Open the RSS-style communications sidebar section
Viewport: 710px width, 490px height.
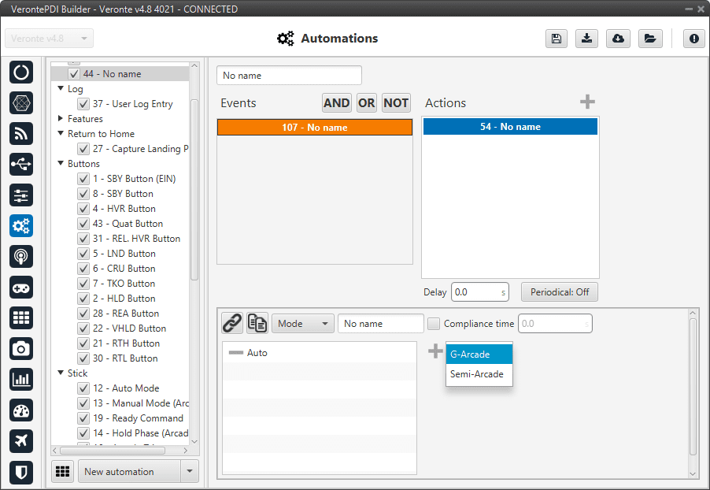pyautogui.click(x=21, y=134)
